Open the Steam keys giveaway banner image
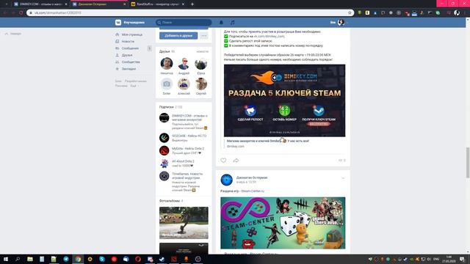 [x=284, y=100]
